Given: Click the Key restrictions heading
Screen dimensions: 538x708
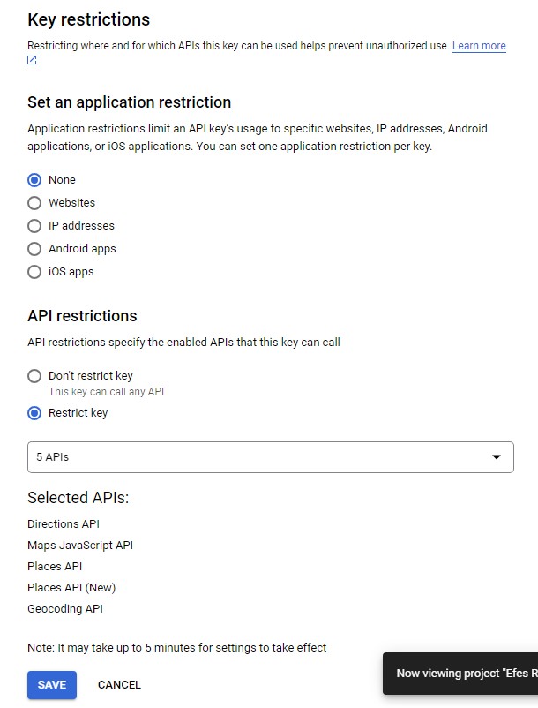Looking at the screenshot, I should point(89,20).
